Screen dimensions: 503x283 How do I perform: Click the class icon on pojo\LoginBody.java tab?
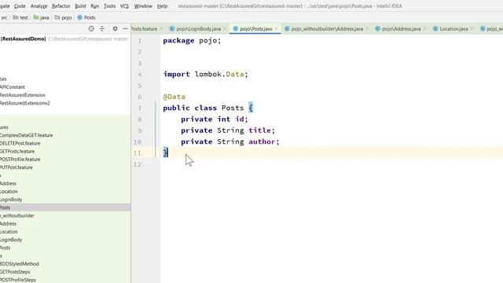click(172, 28)
